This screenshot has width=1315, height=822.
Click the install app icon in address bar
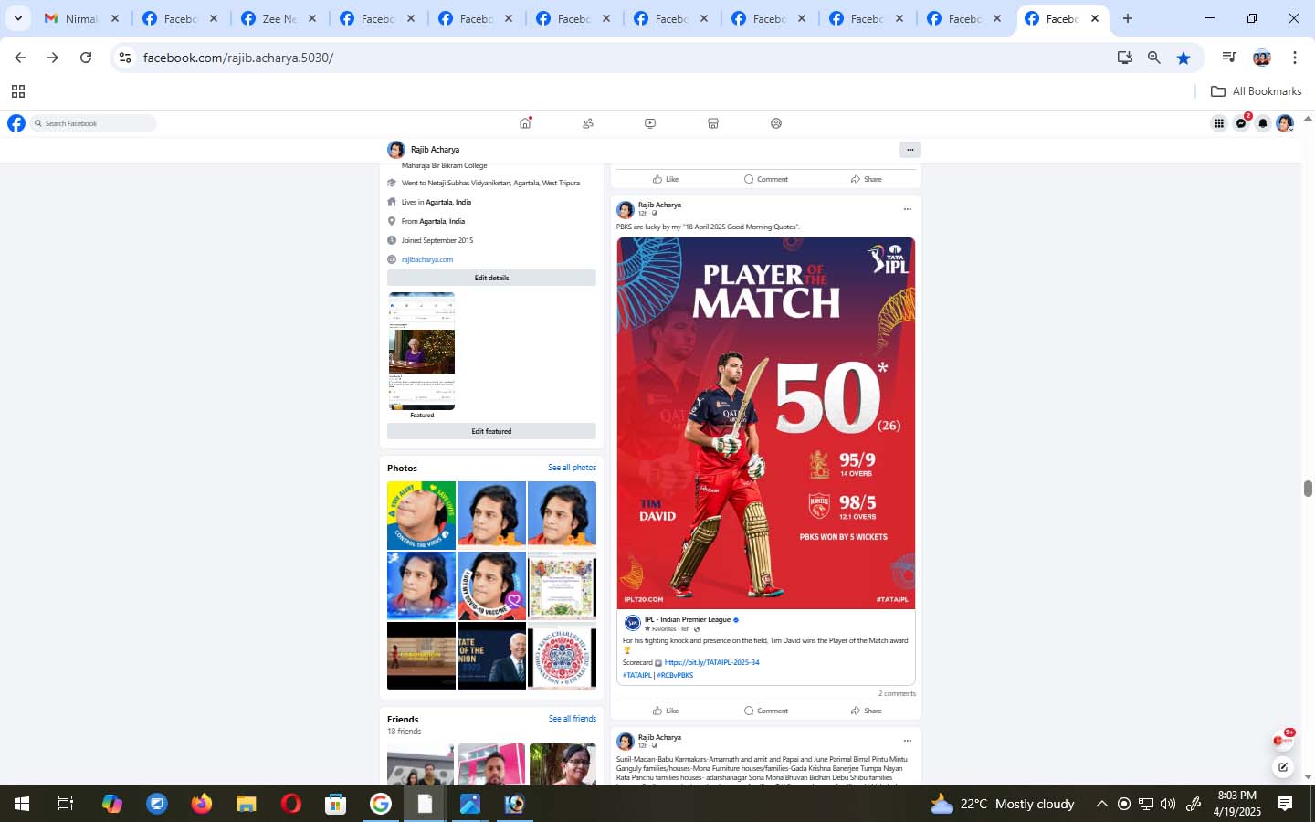(x=1125, y=58)
